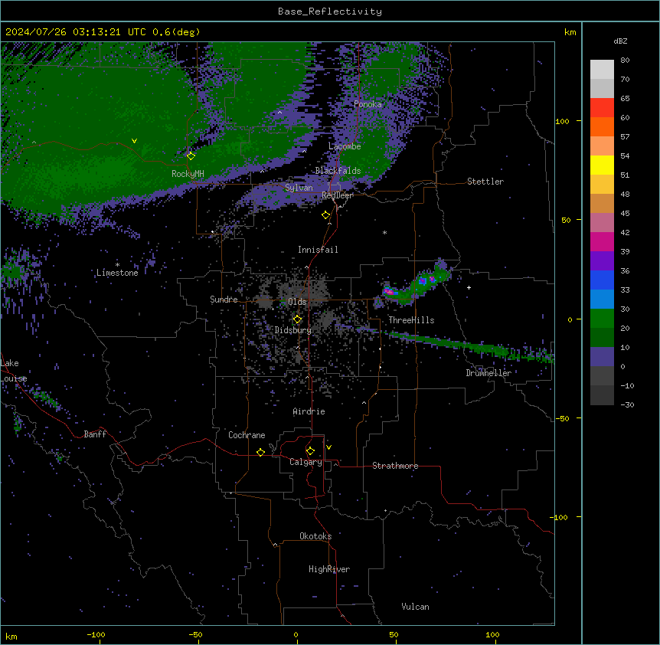Pick the light blue 30-33 dBZ legend swatch
660x645 pixels.
coord(602,300)
